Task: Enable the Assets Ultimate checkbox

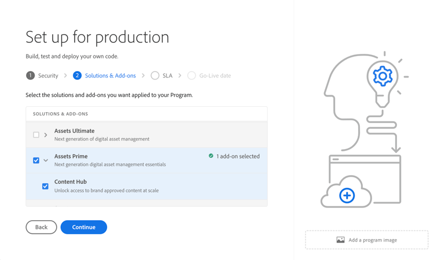Action: [36, 135]
